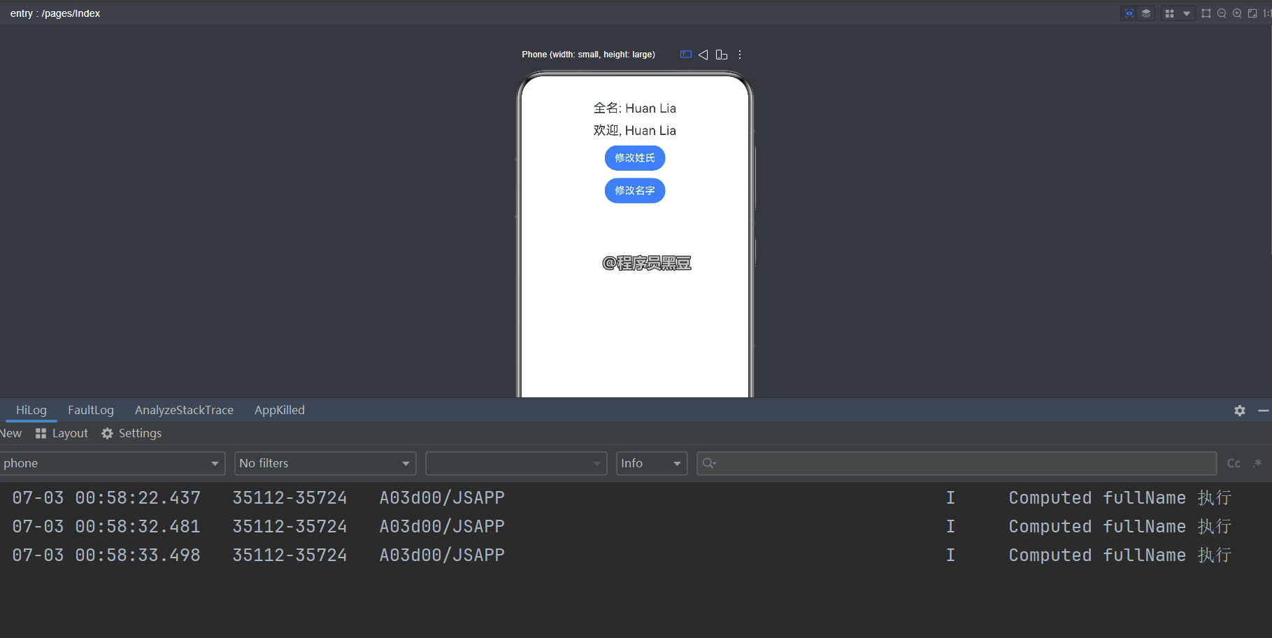Click the back triangle button above phone

click(703, 55)
